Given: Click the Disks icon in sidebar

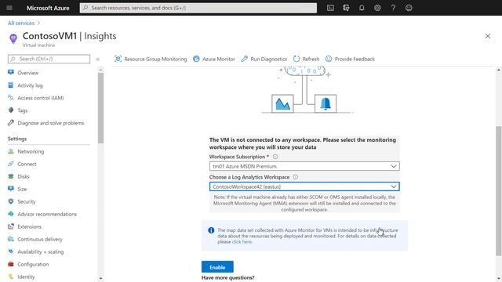Looking at the screenshot, I should tap(11, 176).
